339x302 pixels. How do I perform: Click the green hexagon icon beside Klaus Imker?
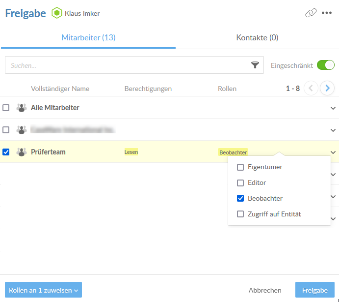tap(56, 13)
